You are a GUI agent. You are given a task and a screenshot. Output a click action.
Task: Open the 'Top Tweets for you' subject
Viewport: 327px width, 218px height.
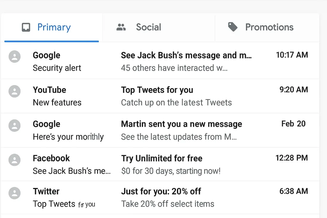coord(157,90)
